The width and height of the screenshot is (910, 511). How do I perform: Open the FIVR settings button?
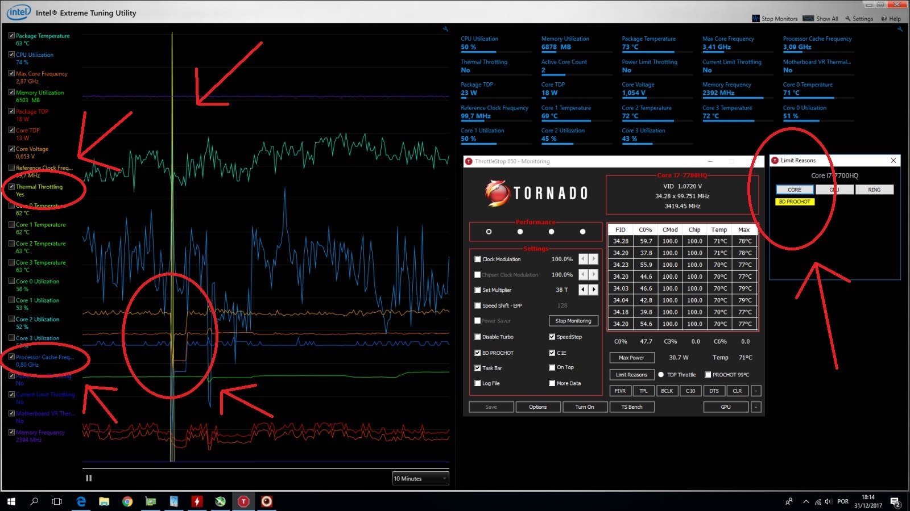(x=621, y=391)
